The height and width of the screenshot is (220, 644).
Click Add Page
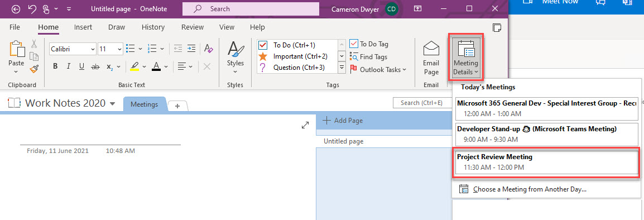click(343, 121)
